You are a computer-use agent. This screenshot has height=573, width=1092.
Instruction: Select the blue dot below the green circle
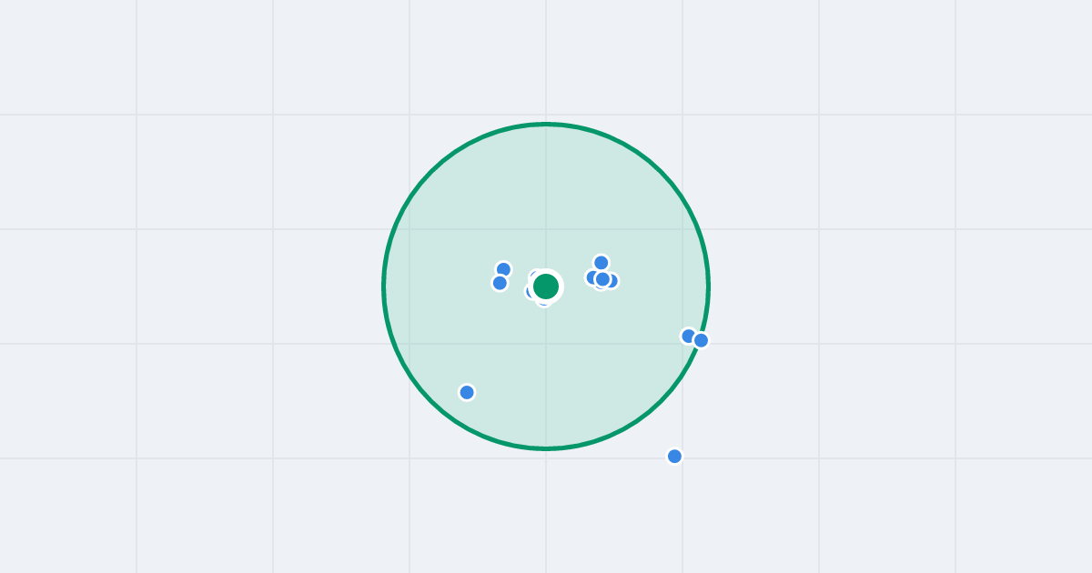click(x=674, y=456)
